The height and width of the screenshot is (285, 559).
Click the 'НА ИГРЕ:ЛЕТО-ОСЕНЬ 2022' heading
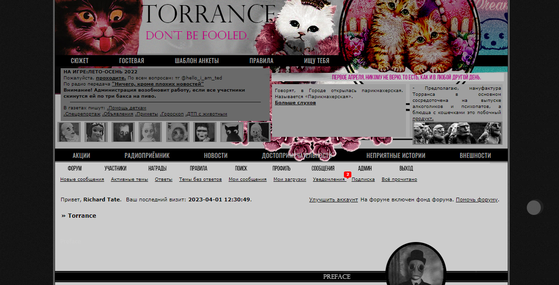pyautogui.click(x=100, y=72)
